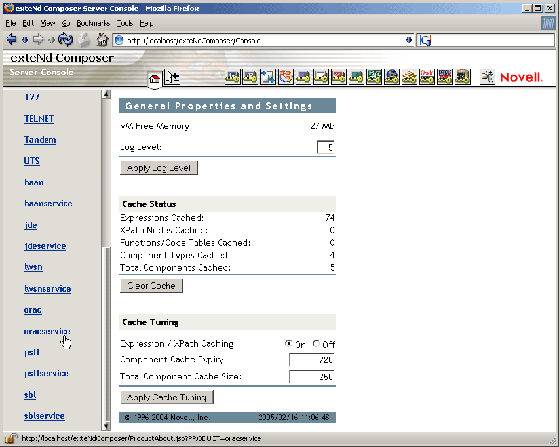Reload the page with Firefox refresh icon
This screenshot has height=447, width=559.
coord(66,39)
